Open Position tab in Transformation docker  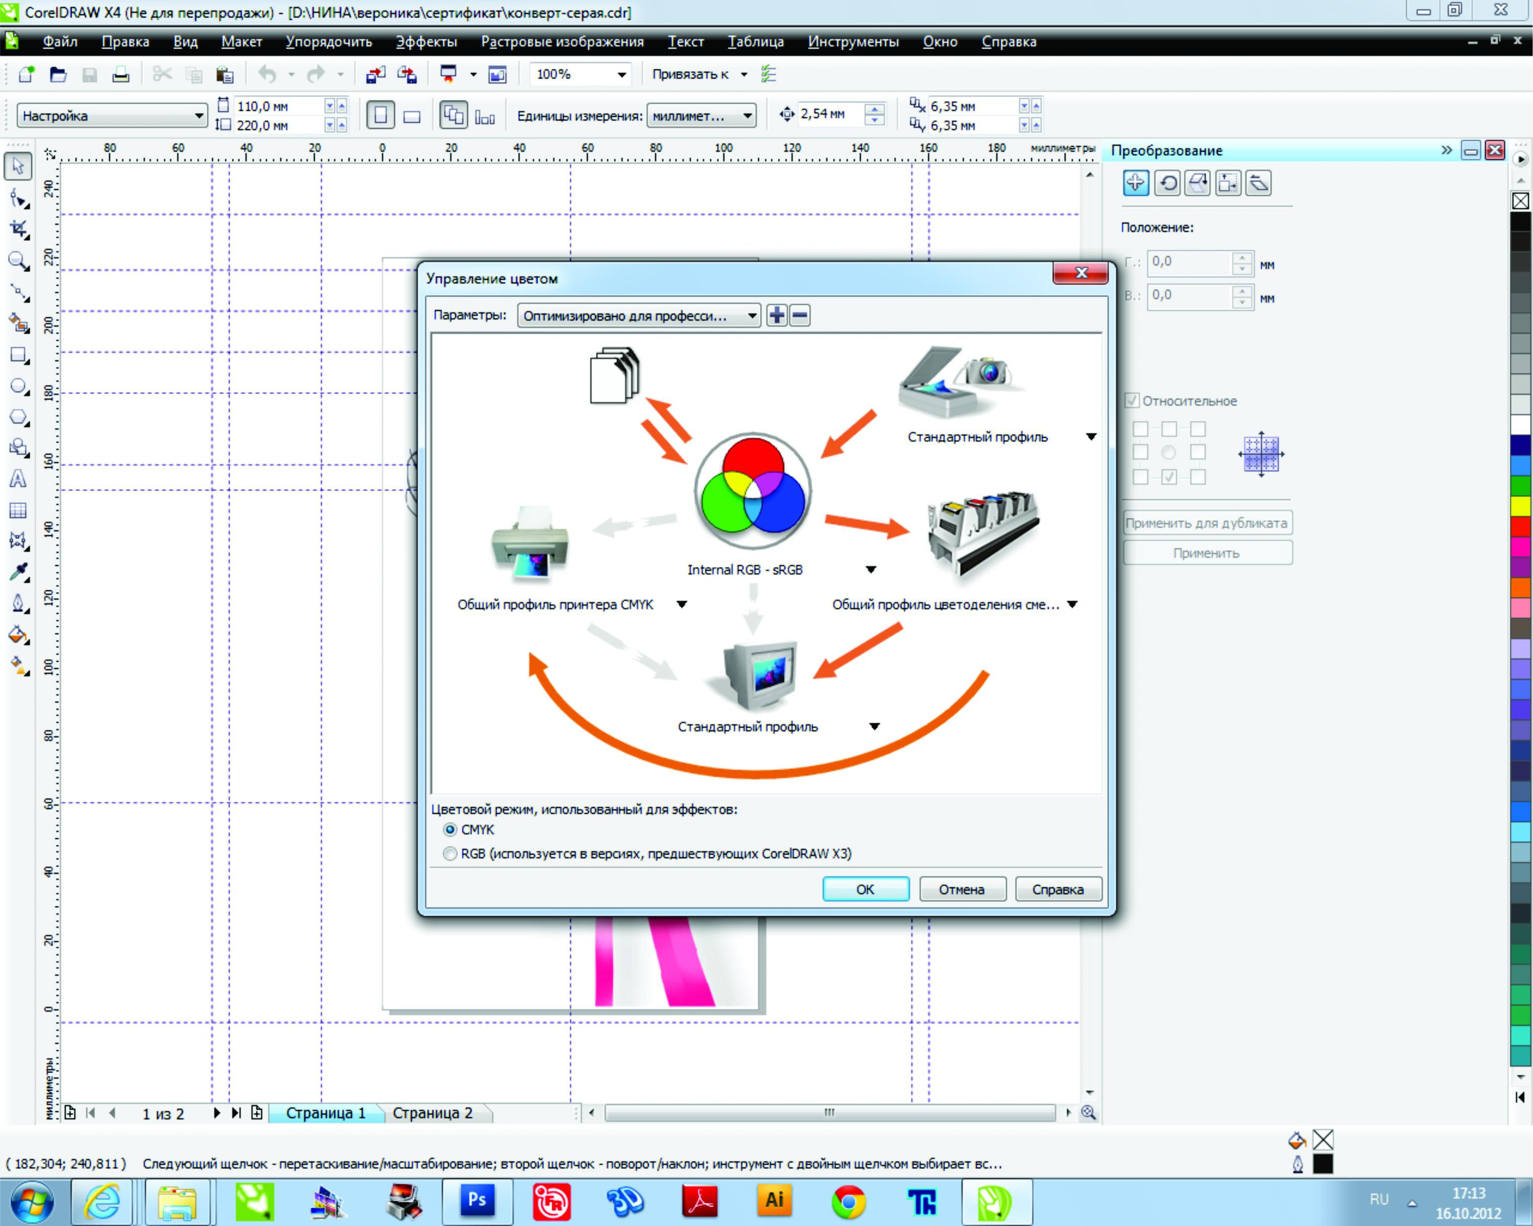1135,183
